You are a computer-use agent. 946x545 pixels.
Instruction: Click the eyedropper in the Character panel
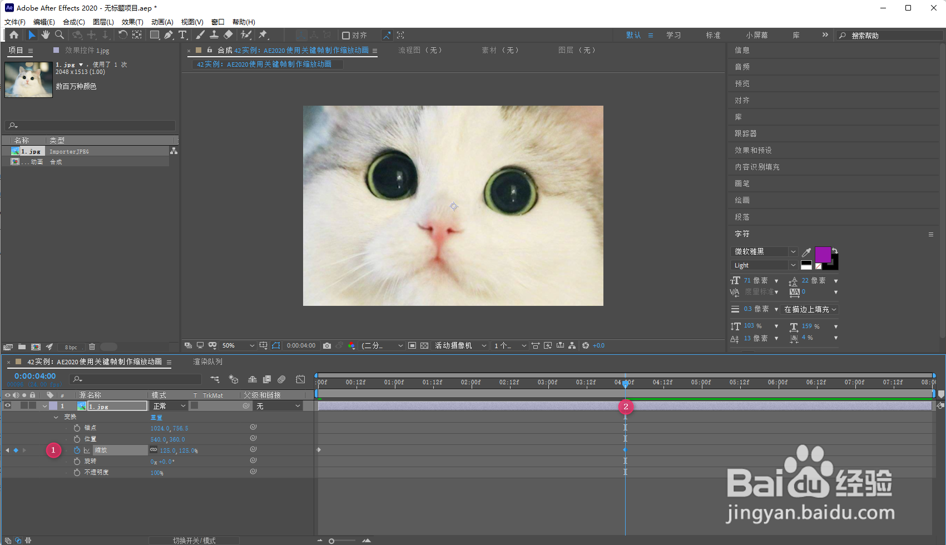coord(806,252)
